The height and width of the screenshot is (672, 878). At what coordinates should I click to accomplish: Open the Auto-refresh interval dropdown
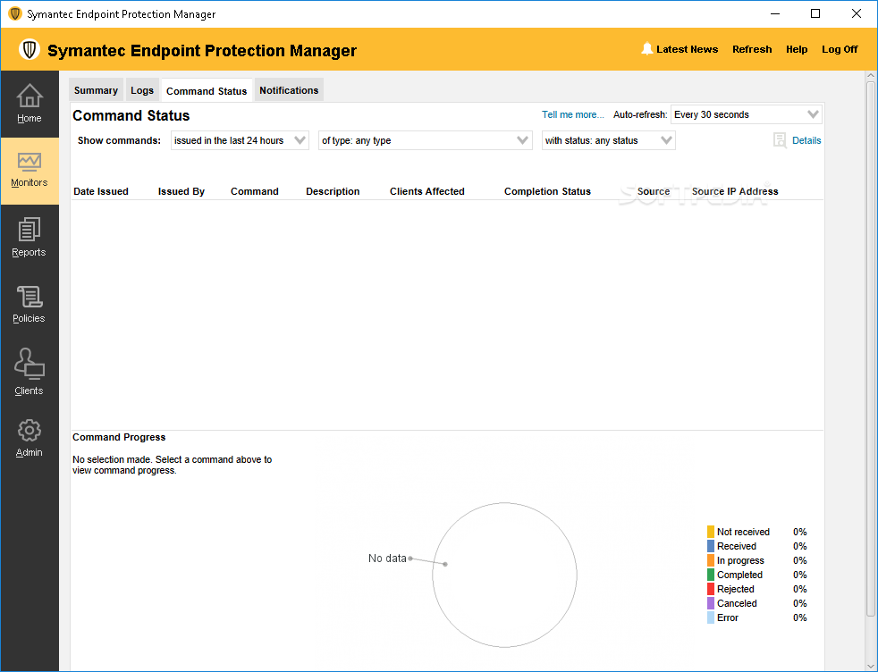[747, 114]
